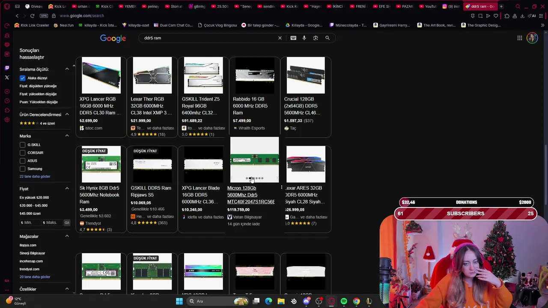Image resolution: width=548 pixels, height=308 pixels.
Task: Open Micron 128Gb 5600Mhz Ddr5 product link
Action: [x=251, y=195]
